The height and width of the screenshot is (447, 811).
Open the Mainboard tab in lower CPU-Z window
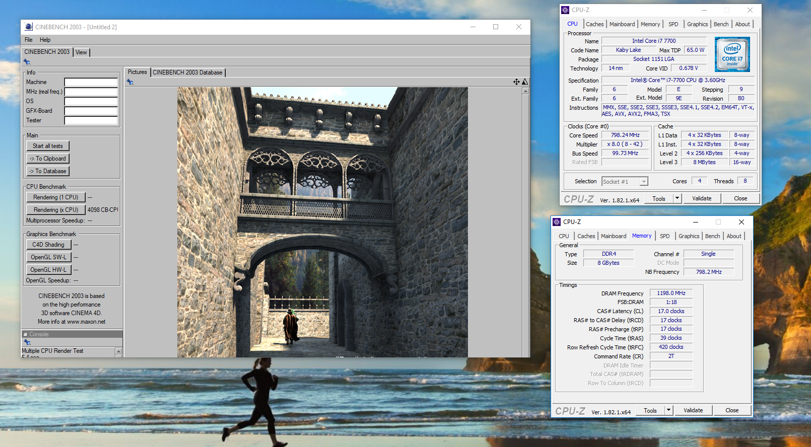(x=614, y=236)
